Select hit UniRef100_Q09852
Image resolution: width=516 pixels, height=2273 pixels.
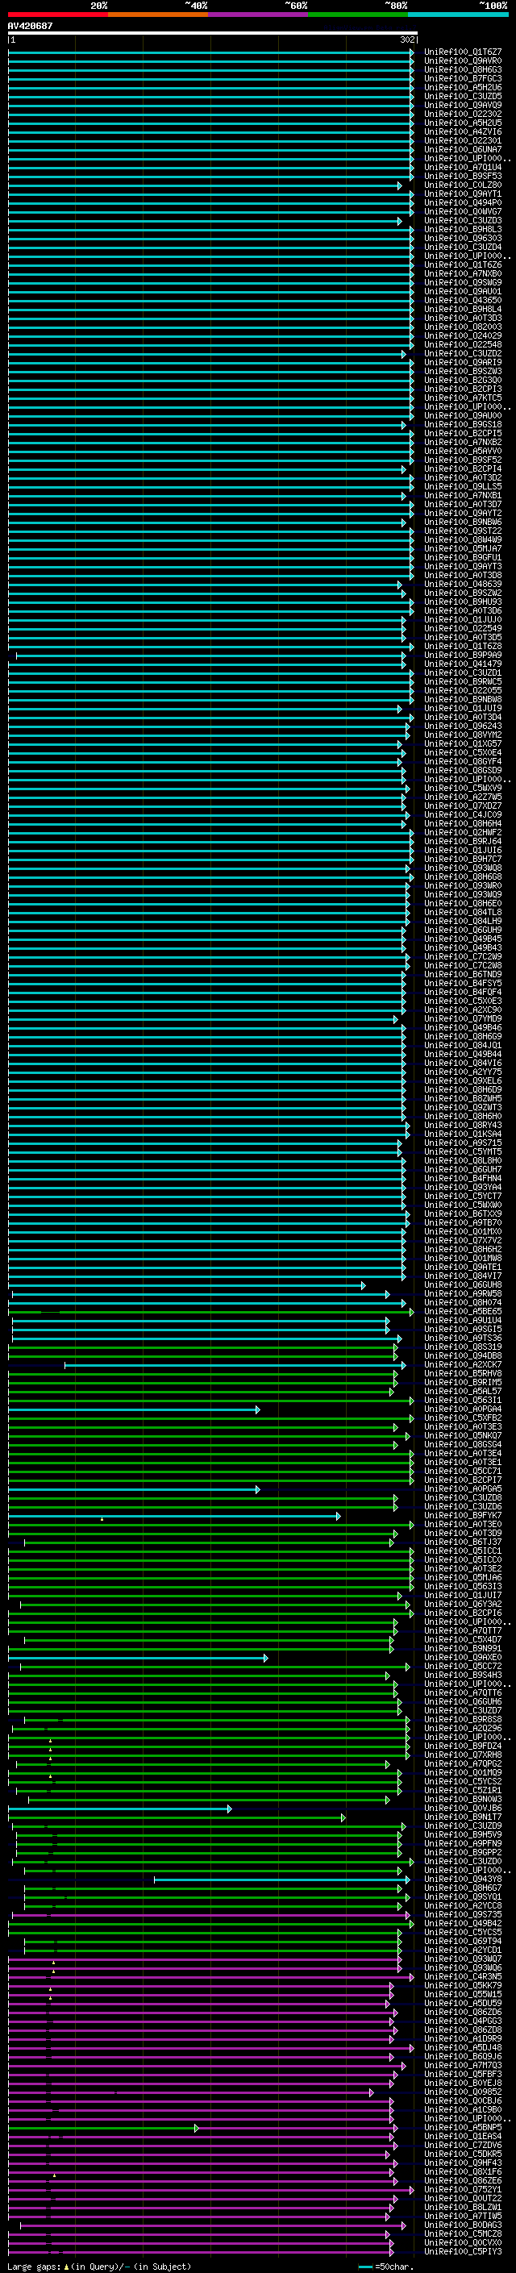tap(463, 2092)
